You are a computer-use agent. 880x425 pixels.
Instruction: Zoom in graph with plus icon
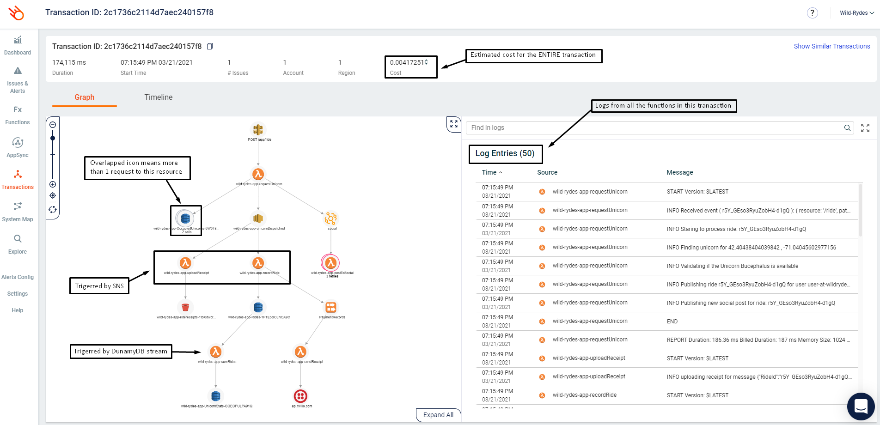[x=53, y=184]
